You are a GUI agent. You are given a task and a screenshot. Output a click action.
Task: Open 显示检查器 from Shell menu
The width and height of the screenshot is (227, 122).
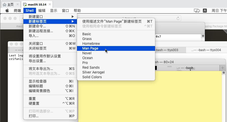pos(50,81)
